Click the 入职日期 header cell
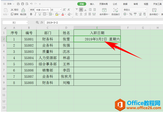The width and height of the screenshot is (163, 113). [x=97, y=33]
